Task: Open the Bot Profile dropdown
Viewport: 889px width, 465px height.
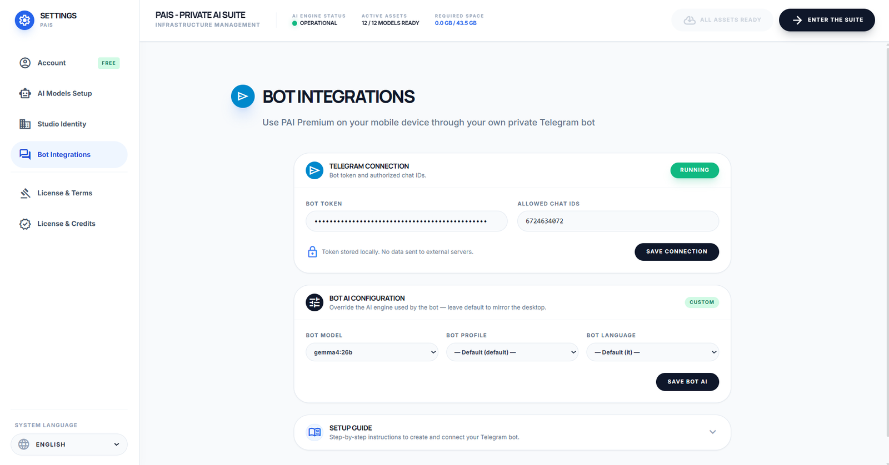Action: click(512, 352)
